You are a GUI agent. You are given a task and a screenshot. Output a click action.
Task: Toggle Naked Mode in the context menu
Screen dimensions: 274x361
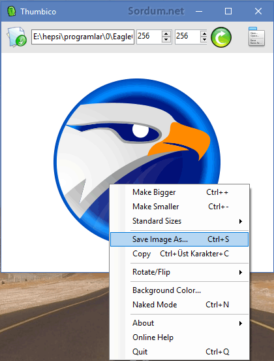coord(179,305)
